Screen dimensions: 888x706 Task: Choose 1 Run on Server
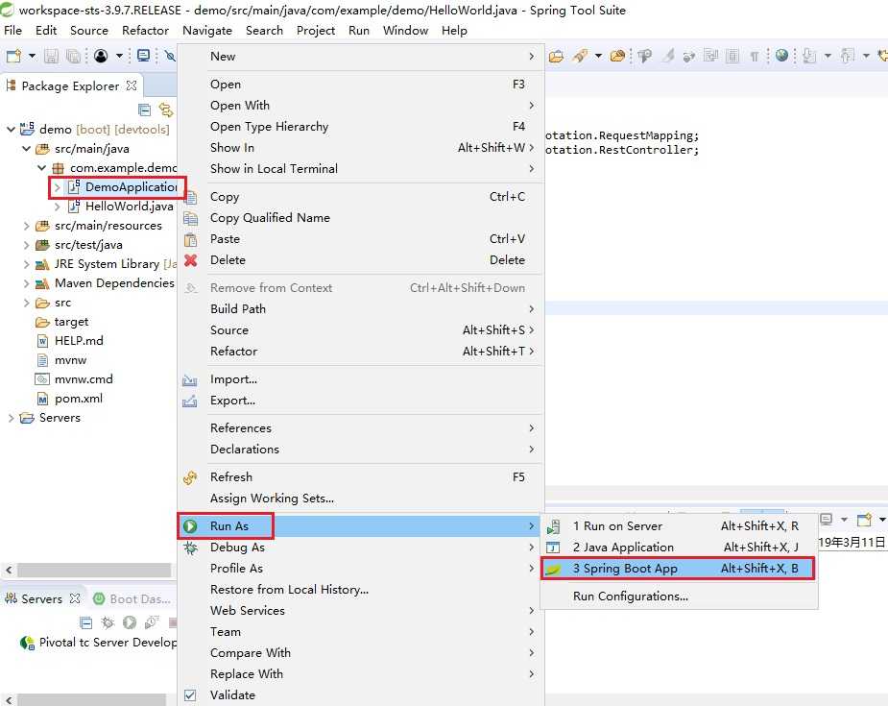coord(679,525)
